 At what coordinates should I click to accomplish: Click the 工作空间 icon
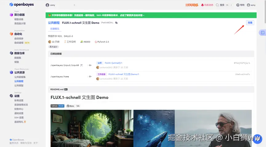click(65, 42)
